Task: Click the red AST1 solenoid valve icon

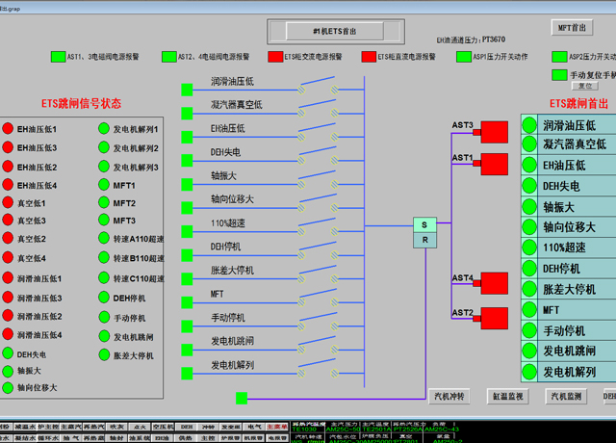Action: [494, 163]
